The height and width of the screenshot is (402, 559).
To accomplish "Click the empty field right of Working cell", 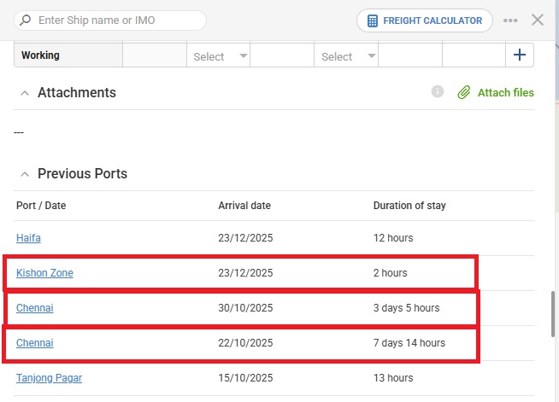I will click(x=154, y=56).
